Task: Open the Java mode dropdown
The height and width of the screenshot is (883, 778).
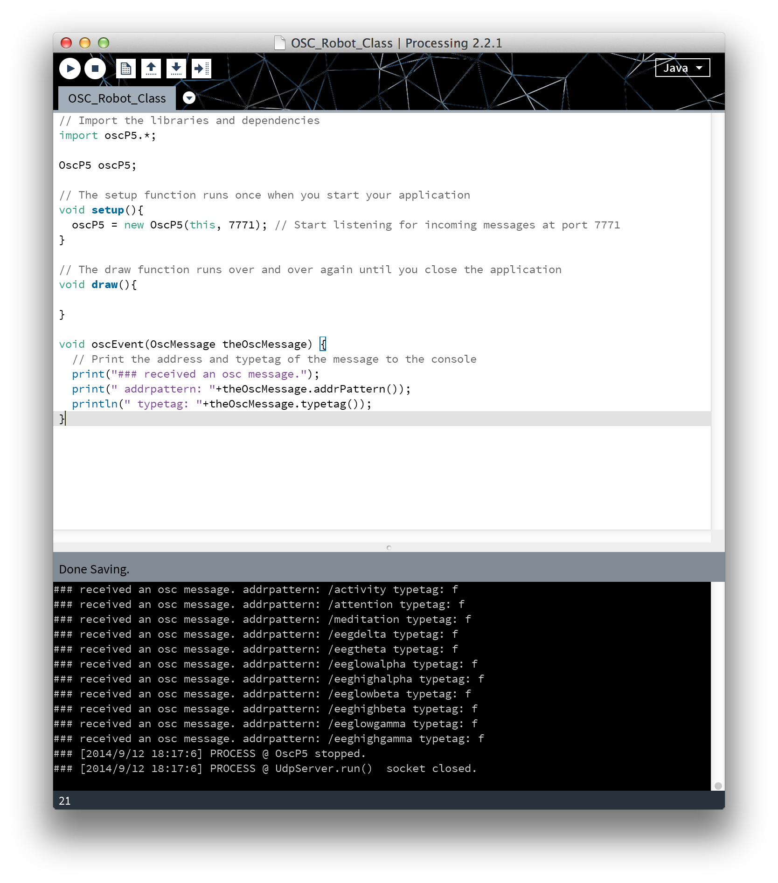Action: [682, 68]
